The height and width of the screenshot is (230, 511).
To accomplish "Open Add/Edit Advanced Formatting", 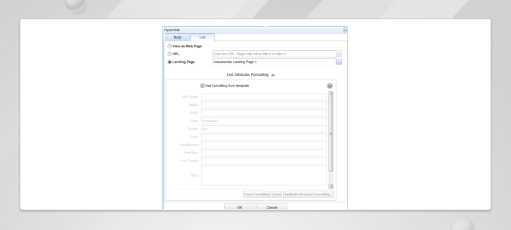I will click(308, 194).
